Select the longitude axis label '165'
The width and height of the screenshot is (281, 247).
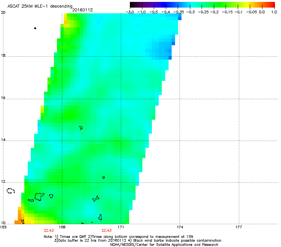click(3, 227)
